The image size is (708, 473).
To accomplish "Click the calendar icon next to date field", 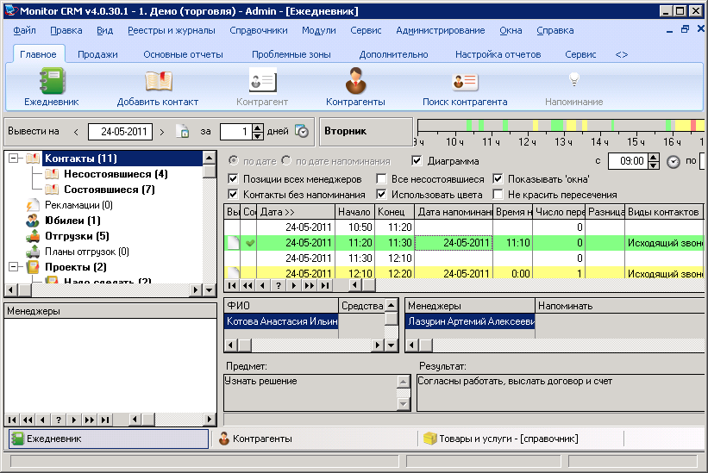I will tap(182, 132).
